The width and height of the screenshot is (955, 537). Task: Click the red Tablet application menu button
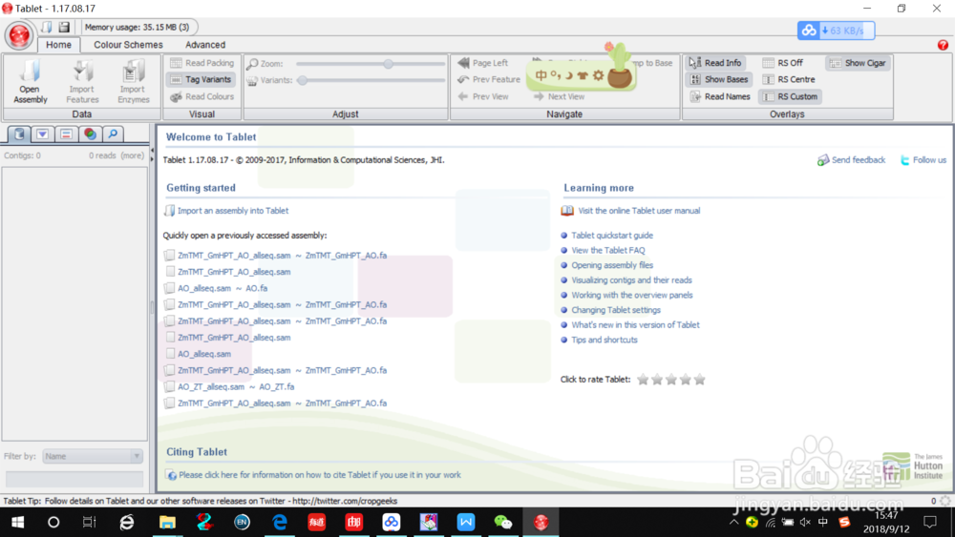(19, 35)
